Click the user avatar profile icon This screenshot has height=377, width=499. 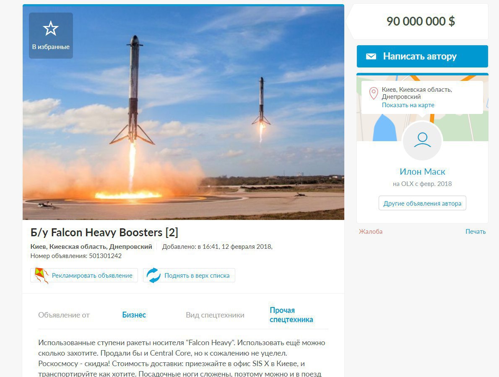point(422,140)
